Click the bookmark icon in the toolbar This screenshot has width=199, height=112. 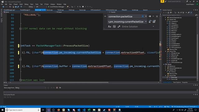point(83,7)
